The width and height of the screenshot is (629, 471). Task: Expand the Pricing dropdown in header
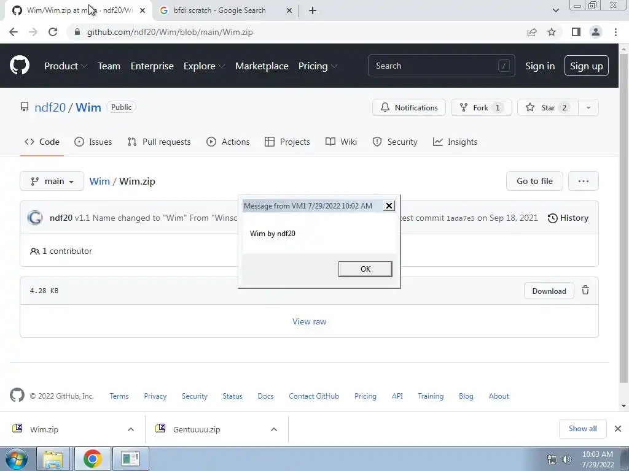(318, 66)
